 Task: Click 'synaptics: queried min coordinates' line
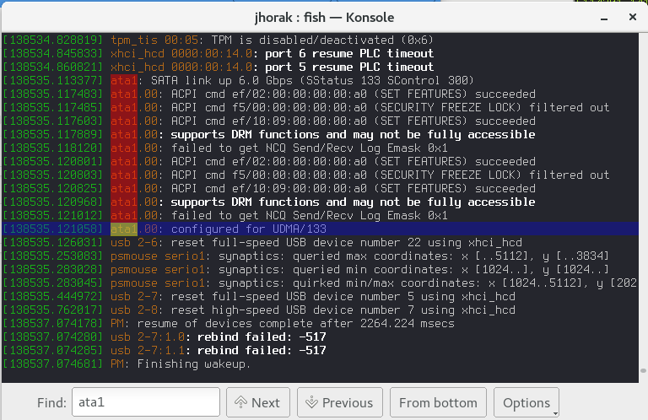point(305,269)
